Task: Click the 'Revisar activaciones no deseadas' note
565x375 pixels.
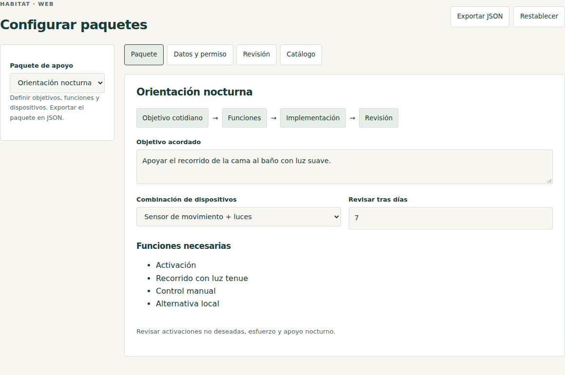Action: click(x=236, y=331)
